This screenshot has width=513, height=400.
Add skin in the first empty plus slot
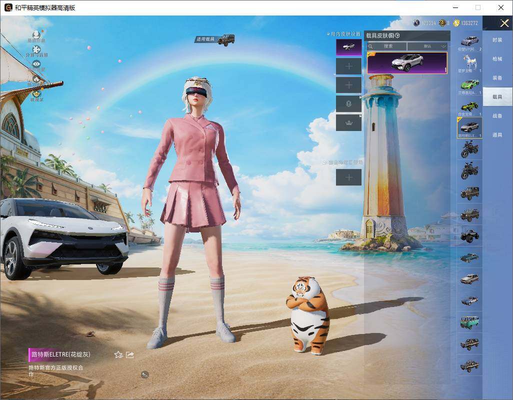tap(349, 66)
